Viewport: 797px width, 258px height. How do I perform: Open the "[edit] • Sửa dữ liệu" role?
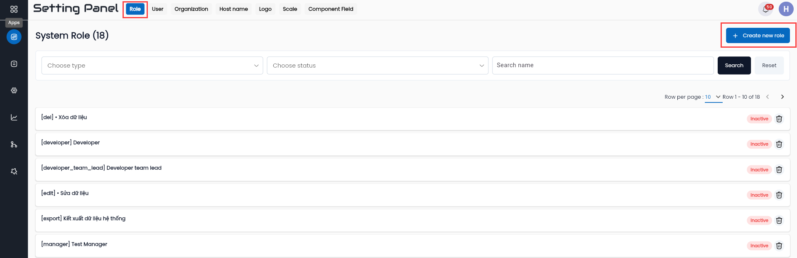(x=412, y=195)
